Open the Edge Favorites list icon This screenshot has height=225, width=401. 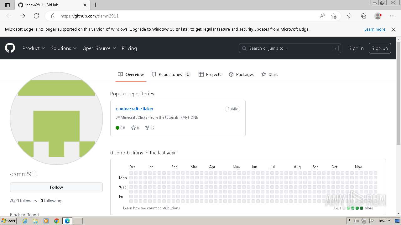(350, 16)
